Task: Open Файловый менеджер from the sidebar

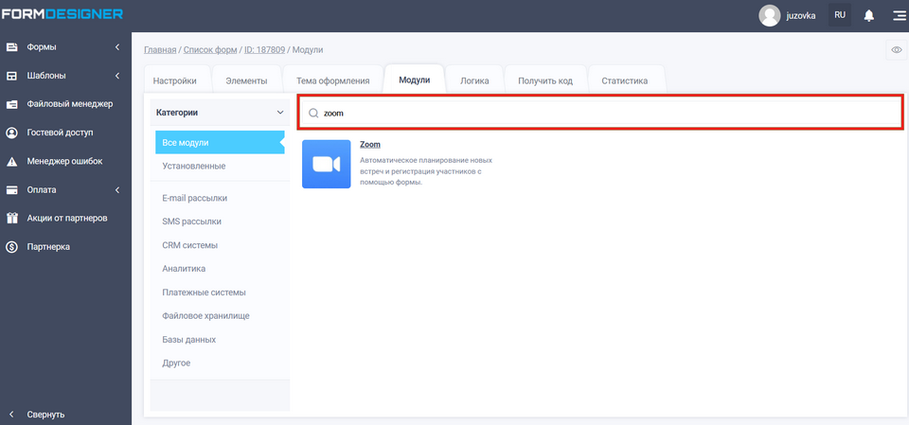Action: (69, 104)
